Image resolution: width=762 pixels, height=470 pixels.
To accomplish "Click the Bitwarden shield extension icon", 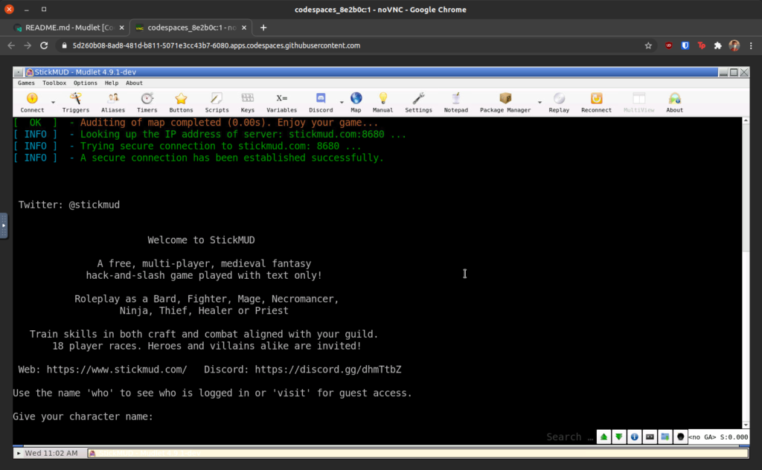I will pyautogui.click(x=685, y=45).
